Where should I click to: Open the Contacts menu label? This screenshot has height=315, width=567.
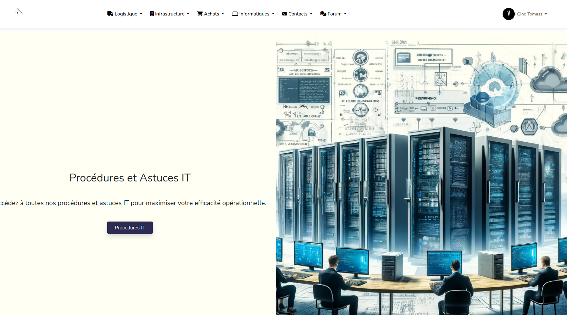click(298, 14)
